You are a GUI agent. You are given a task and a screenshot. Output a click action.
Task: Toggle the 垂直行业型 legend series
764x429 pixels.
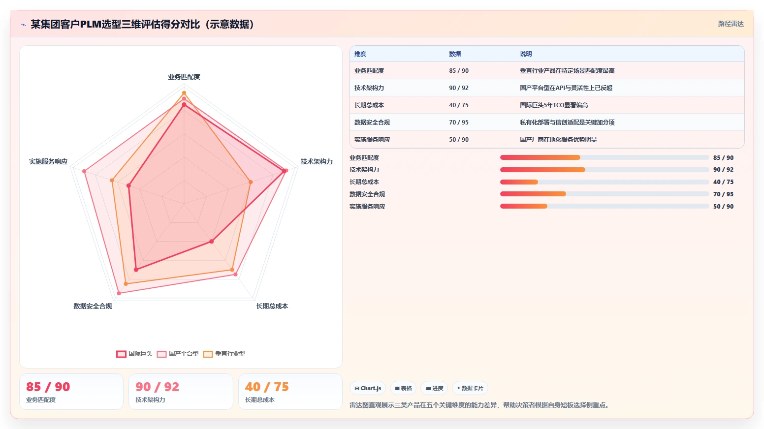pyautogui.click(x=224, y=354)
